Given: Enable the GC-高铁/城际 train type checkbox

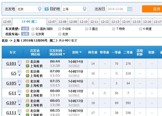Looking at the screenshot, I should pos(33,29).
